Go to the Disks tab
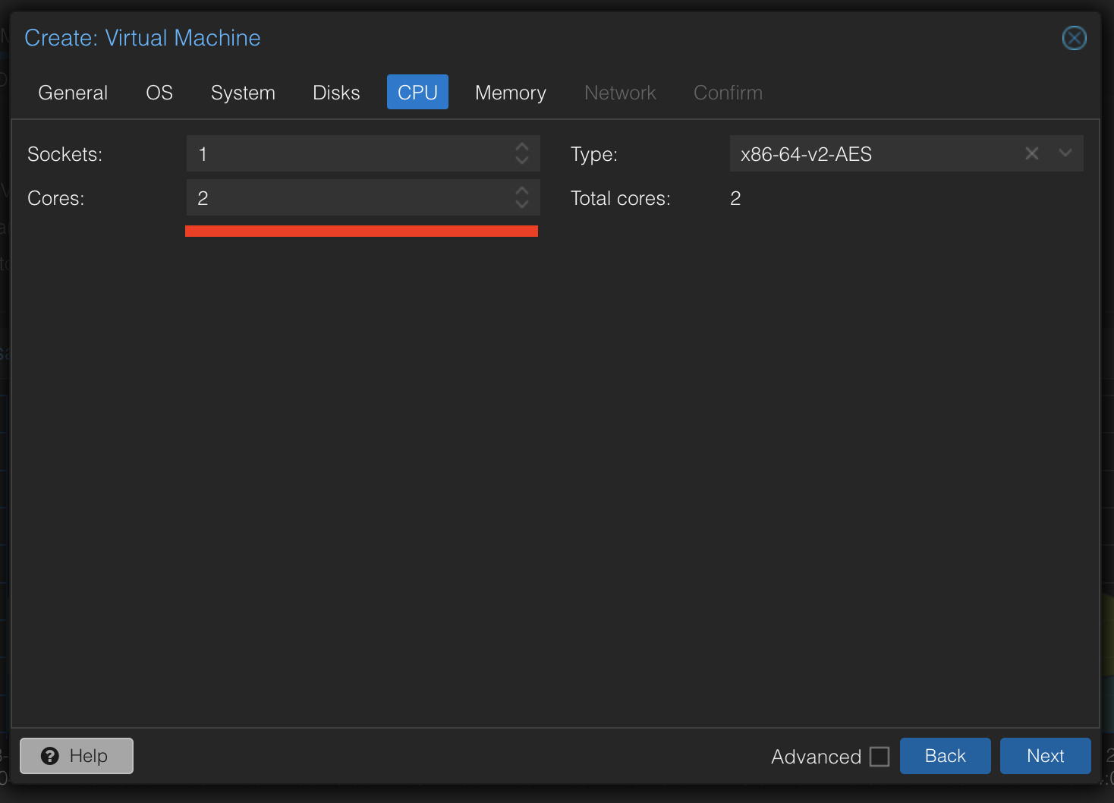The height and width of the screenshot is (803, 1114). pyautogui.click(x=336, y=93)
